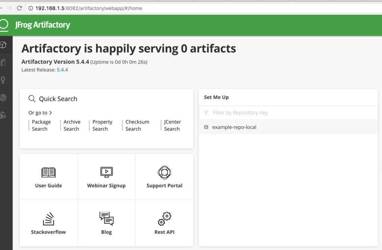382x250 pixels.
Task: Open the Support Portal lifebuoy icon
Action: [x=165, y=172]
